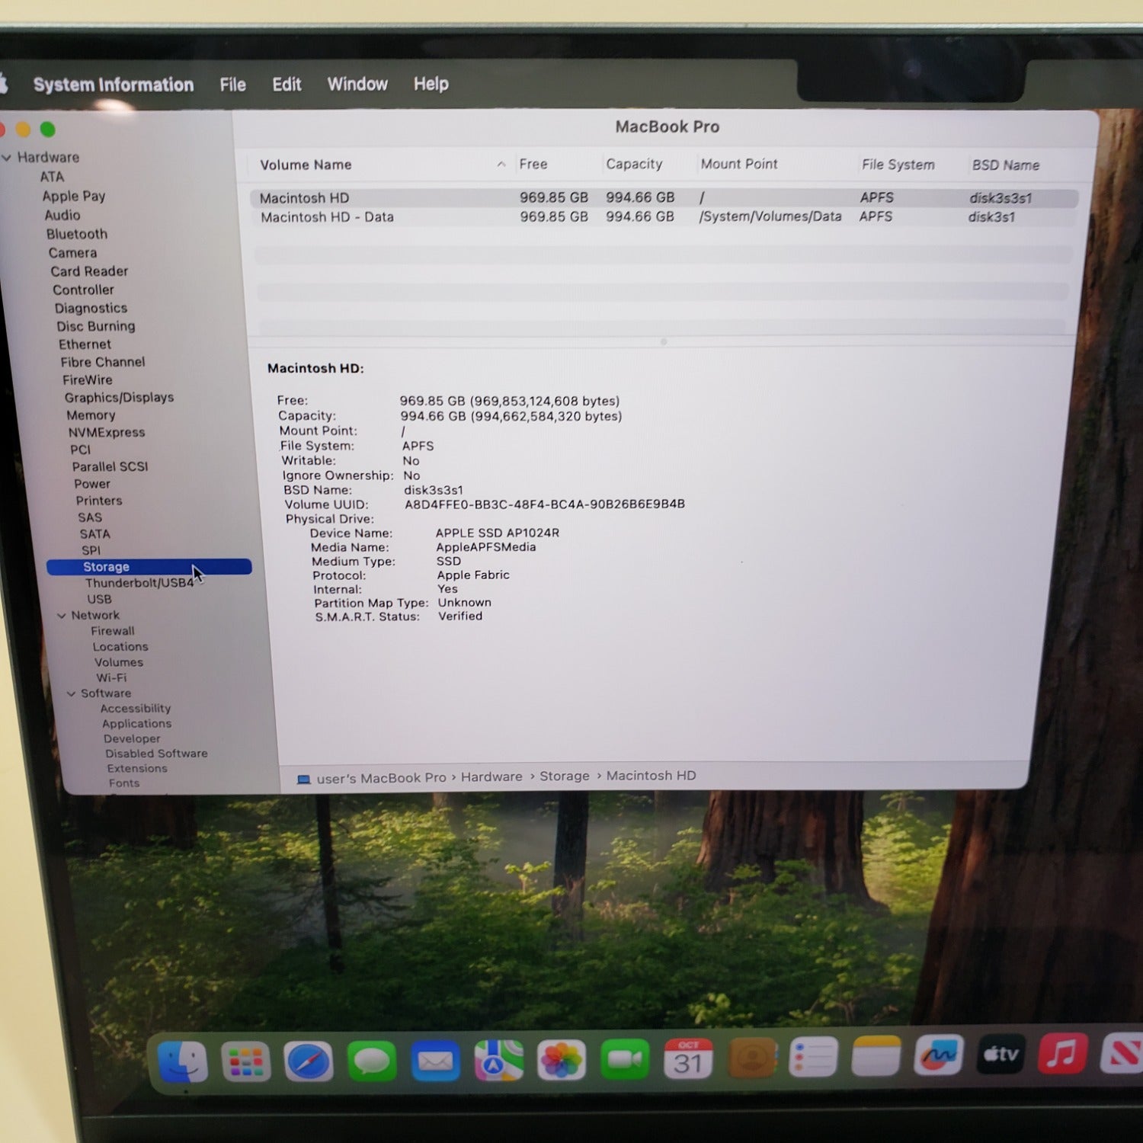The image size is (1143, 1143).
Task: Open the Music app icon
Action: point(1062,1055)
